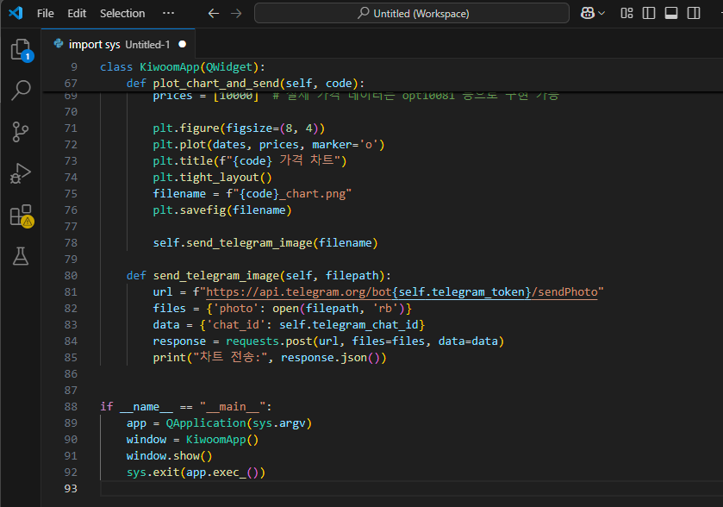The image size is (723, 507).
Task: Open the Run and Debug view
Action: tap(21, 173)
